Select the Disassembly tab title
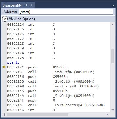 pyautogui.click(x=12, y=5)
